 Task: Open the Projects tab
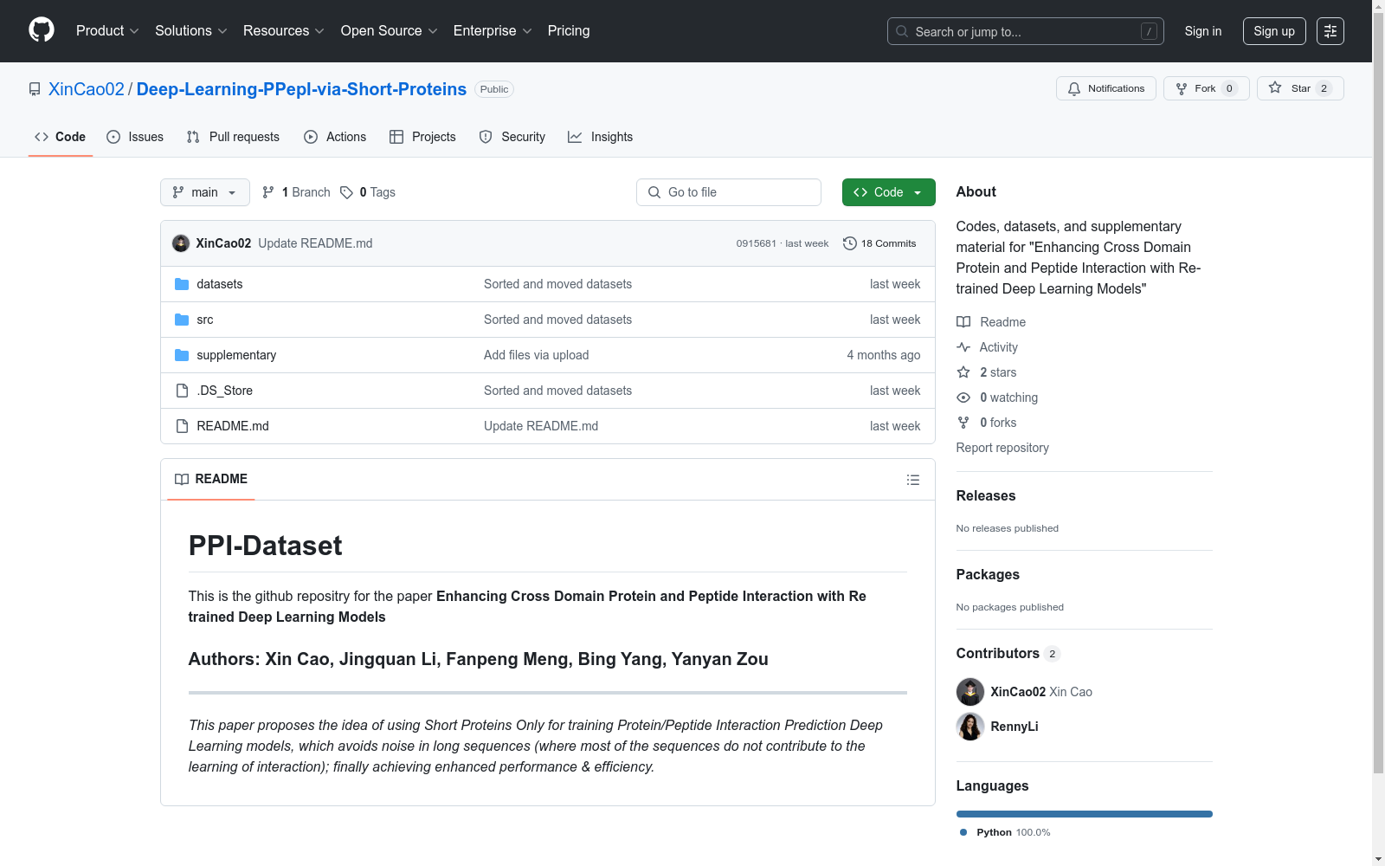coord(422,137)
